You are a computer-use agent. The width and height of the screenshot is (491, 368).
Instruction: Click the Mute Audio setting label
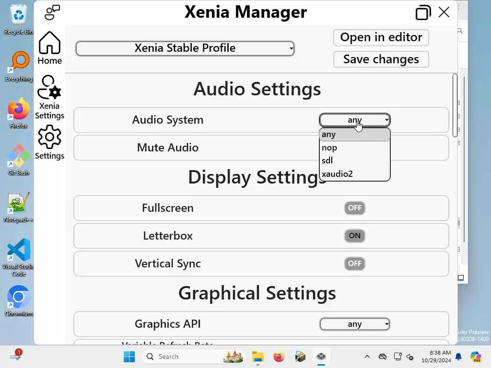click(168, 148)
